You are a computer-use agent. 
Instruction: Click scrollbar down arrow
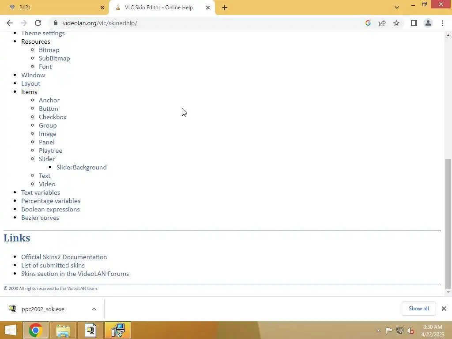(448, 292)
